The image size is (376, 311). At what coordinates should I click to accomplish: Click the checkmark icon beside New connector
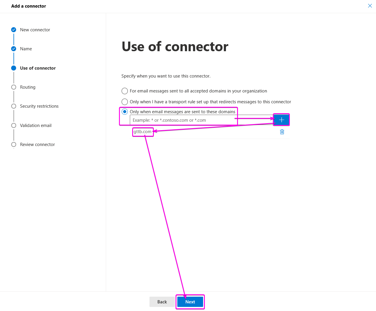pyautogui.click(x=13, y=30)
